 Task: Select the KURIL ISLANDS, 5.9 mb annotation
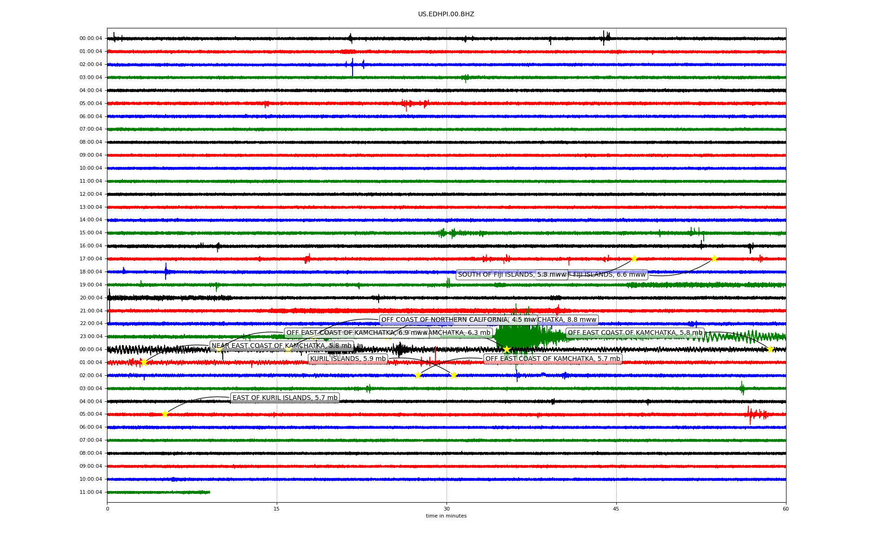[x=348, y=359]
